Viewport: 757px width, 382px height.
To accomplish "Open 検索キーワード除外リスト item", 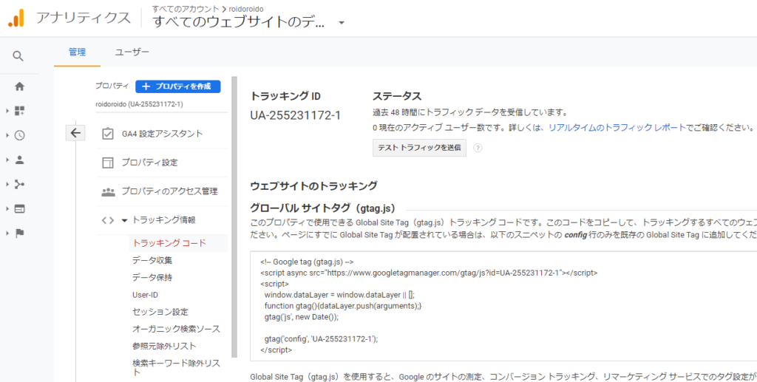I will tap(176, 367).
